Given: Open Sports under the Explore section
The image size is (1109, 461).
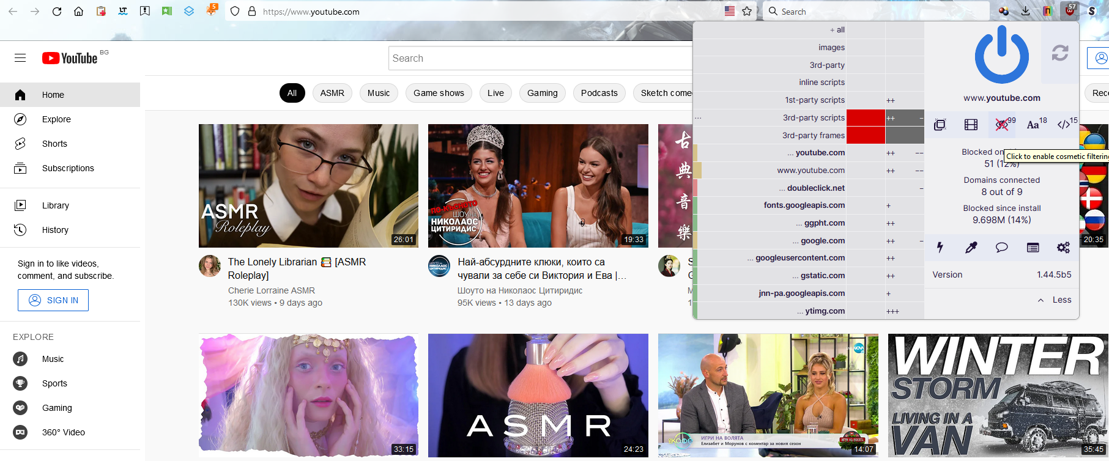Looking at the screenshot, I should click(70, 383).
